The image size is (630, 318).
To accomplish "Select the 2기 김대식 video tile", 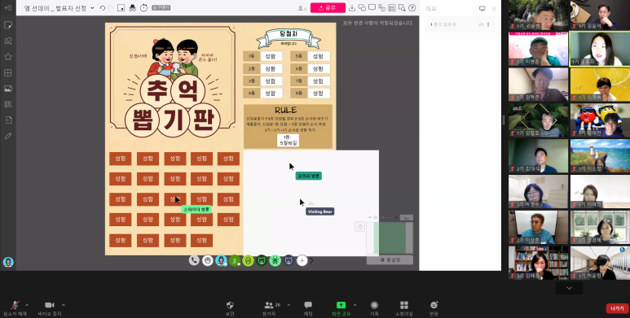I will tap(539, 156).
